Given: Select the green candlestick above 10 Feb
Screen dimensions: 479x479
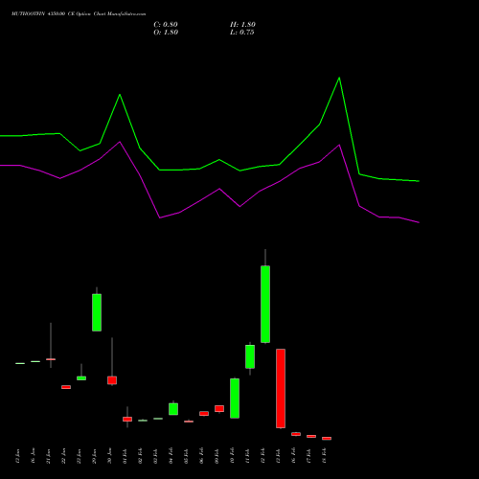Looking at the screenshot, I should pyautogui.click(x=235, y=399).
